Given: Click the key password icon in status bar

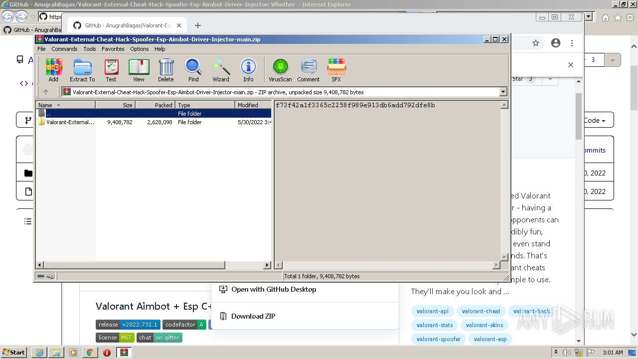Looking at the screenshot, I should coord(50,276).
